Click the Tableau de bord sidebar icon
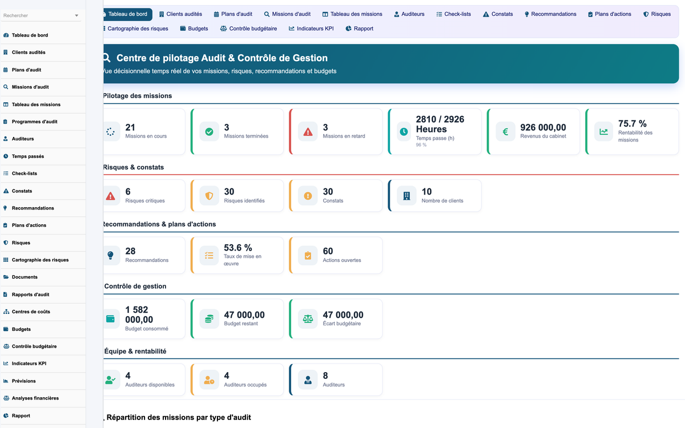The image size is (685, 428). point(6,35)
